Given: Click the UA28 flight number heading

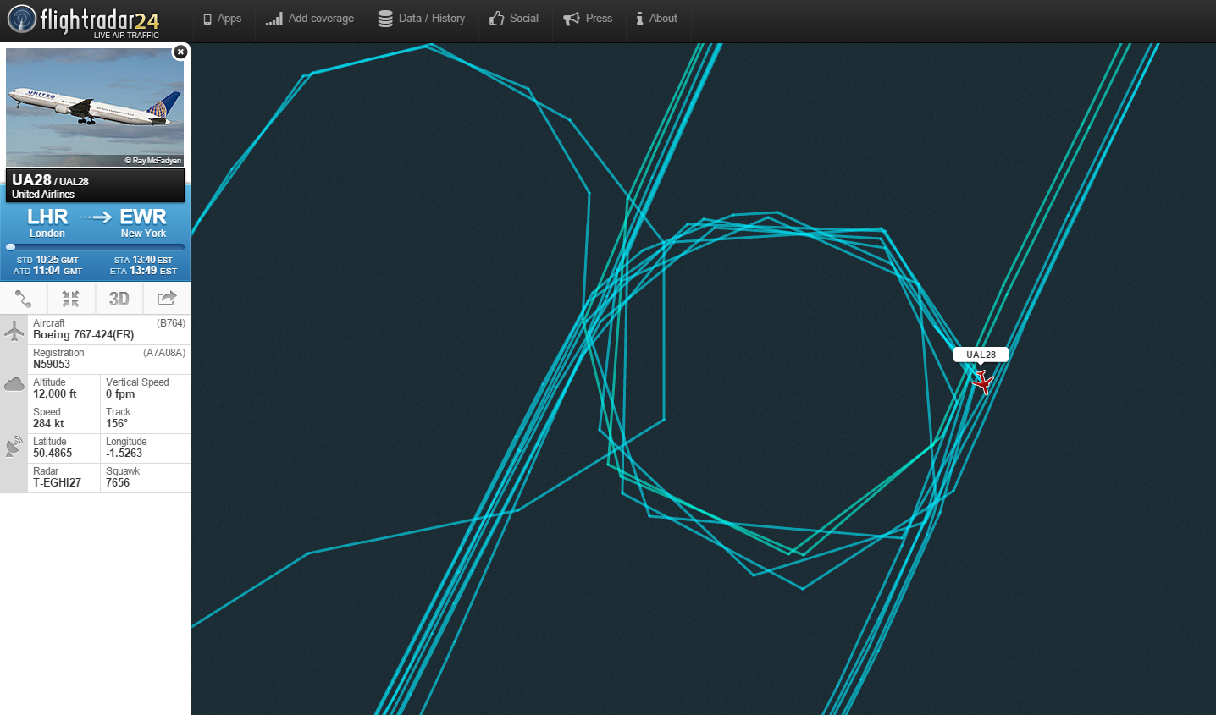Looking at the screenshot, I should point(31,180).
